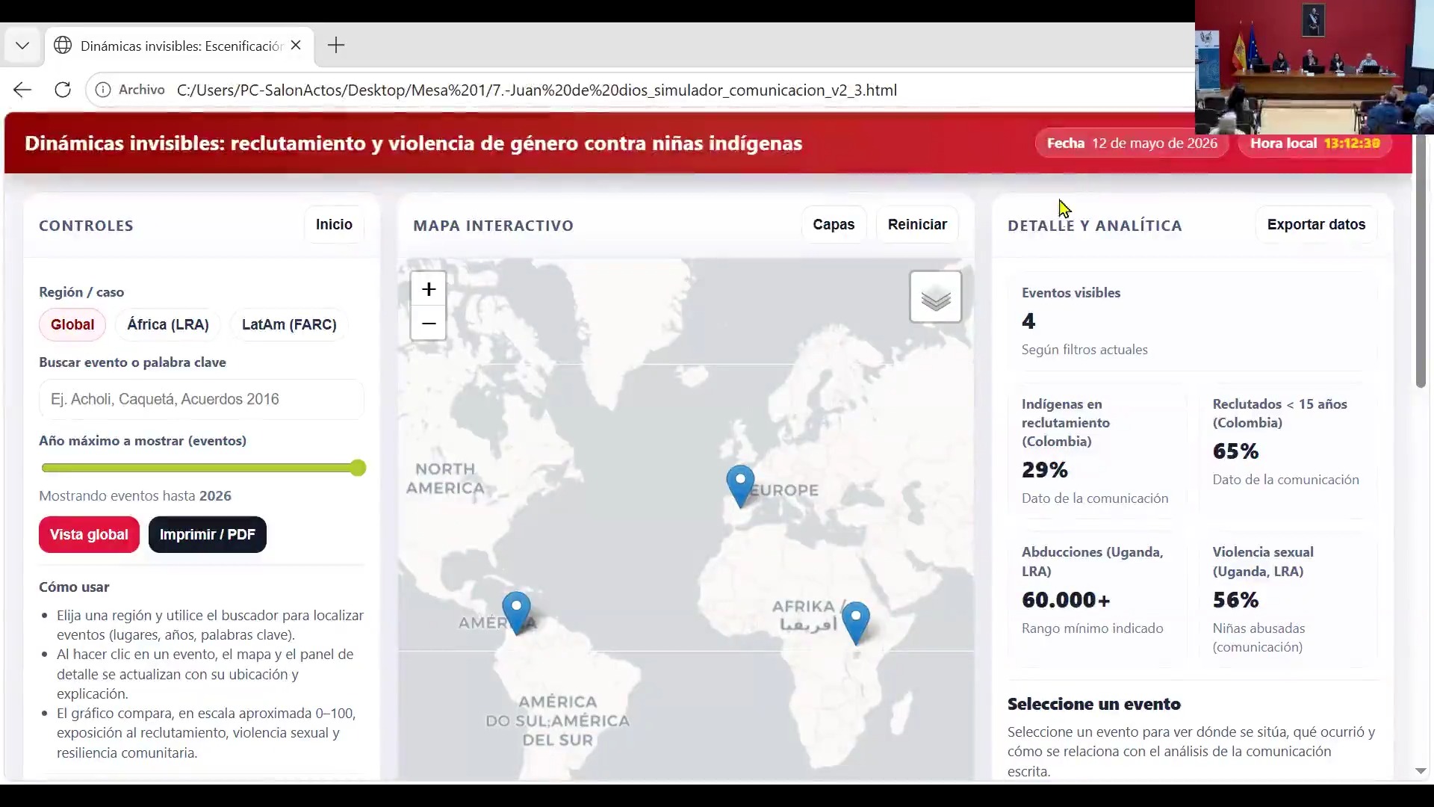1434x807 pixels.
Task: Click the Mostrando eventos hasta 2026 text
Action: (135, 495)
